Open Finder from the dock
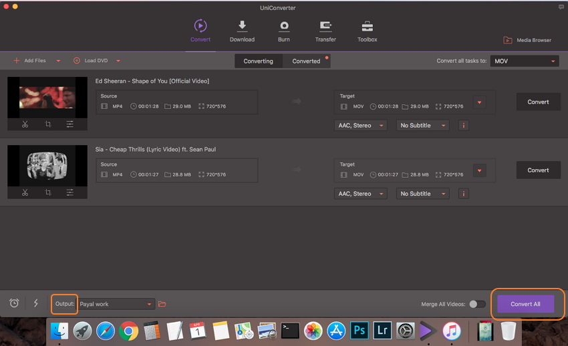 (59, 331)
